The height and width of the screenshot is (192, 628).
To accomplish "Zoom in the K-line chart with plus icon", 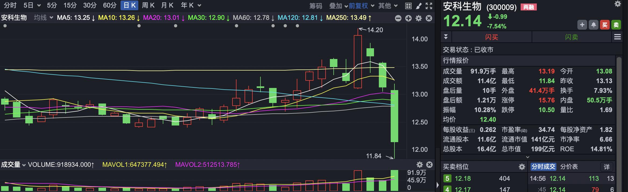I will (408, 18).
